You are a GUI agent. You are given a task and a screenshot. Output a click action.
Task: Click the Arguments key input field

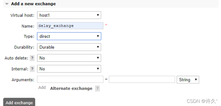point(70,80)
